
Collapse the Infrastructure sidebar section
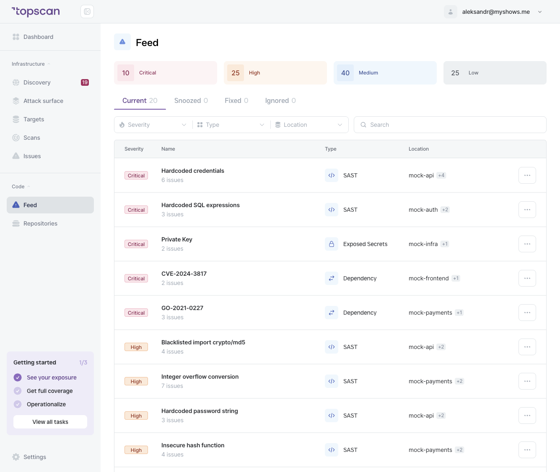point(31,64)
